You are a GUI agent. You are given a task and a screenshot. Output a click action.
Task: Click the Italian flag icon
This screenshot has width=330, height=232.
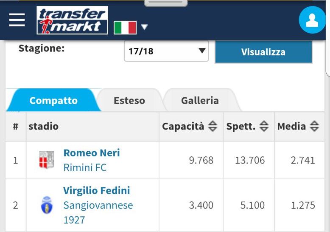[x=125, y=28]
